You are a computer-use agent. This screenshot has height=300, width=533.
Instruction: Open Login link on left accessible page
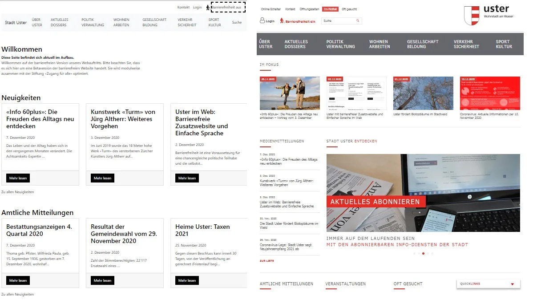point(197,7)
